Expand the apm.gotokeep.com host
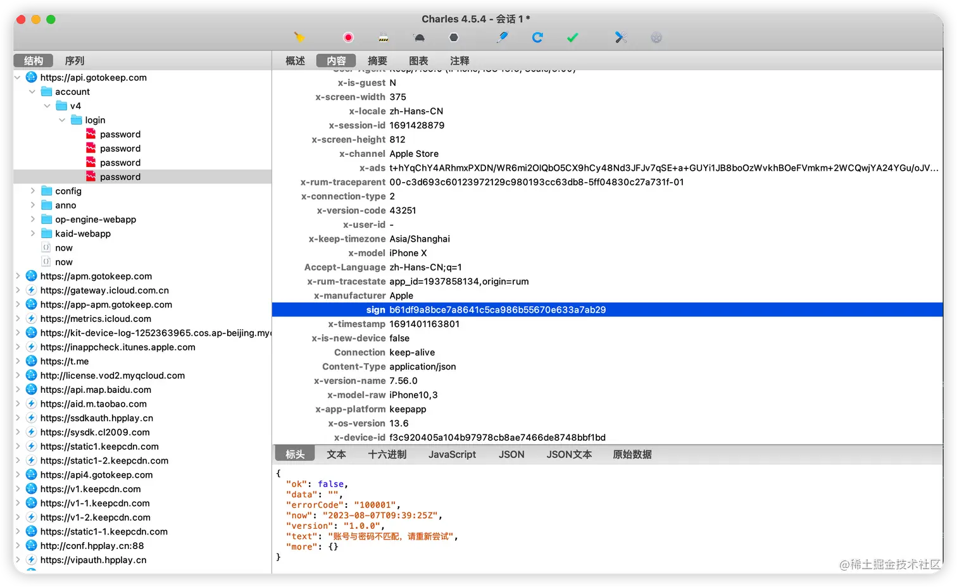The height and width of the screenshot is (587, 957). 17,276
